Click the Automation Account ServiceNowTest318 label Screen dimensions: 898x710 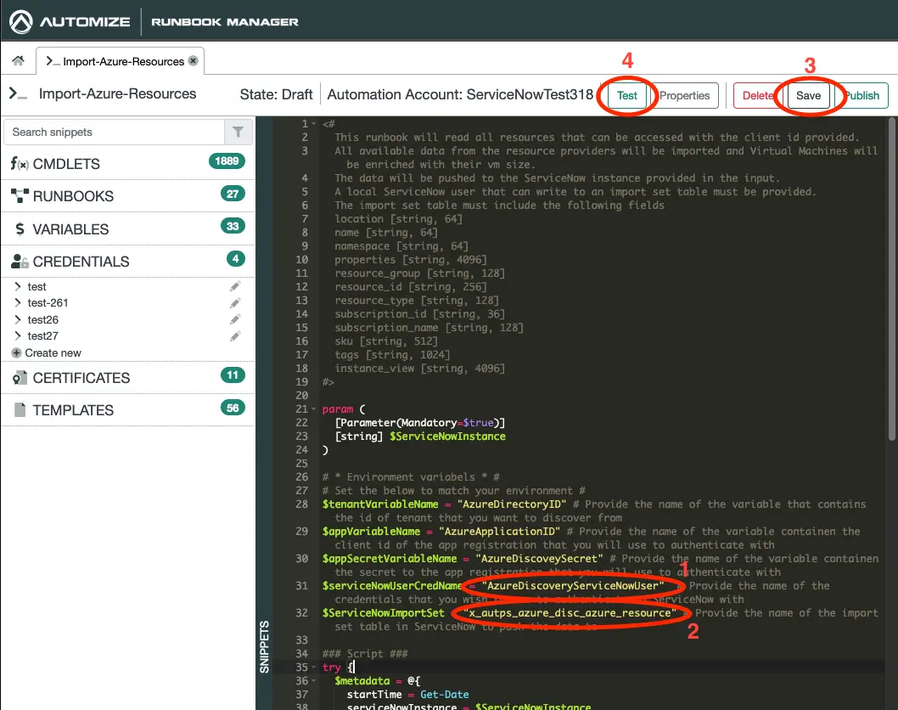[x=460, y=94]
